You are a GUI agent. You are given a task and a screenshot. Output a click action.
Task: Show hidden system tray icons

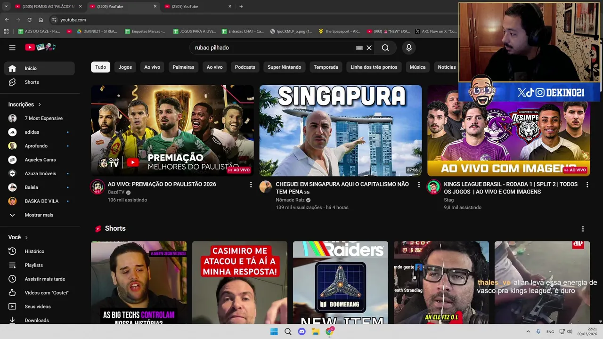[x=528, y=331]
